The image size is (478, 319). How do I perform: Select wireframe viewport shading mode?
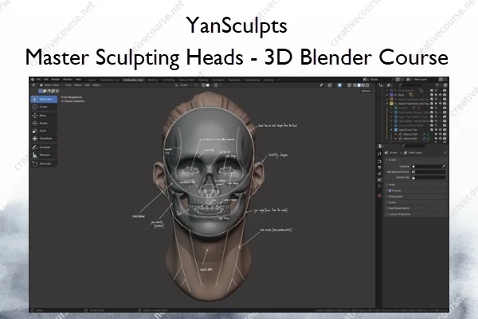pyautogui.click(x=355, y=85)
